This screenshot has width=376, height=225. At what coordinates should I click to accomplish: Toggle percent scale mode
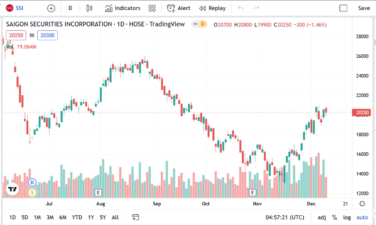pos(334,217)
